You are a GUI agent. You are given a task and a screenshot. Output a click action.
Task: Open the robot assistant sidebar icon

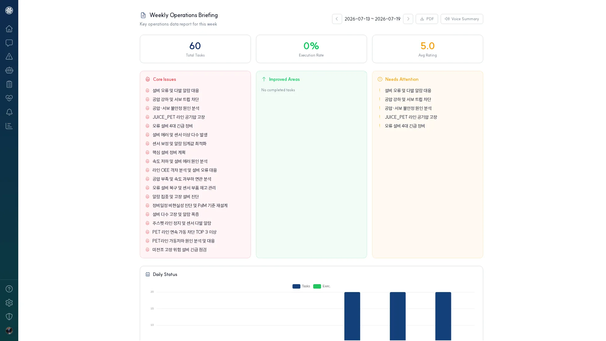(9, 70)
